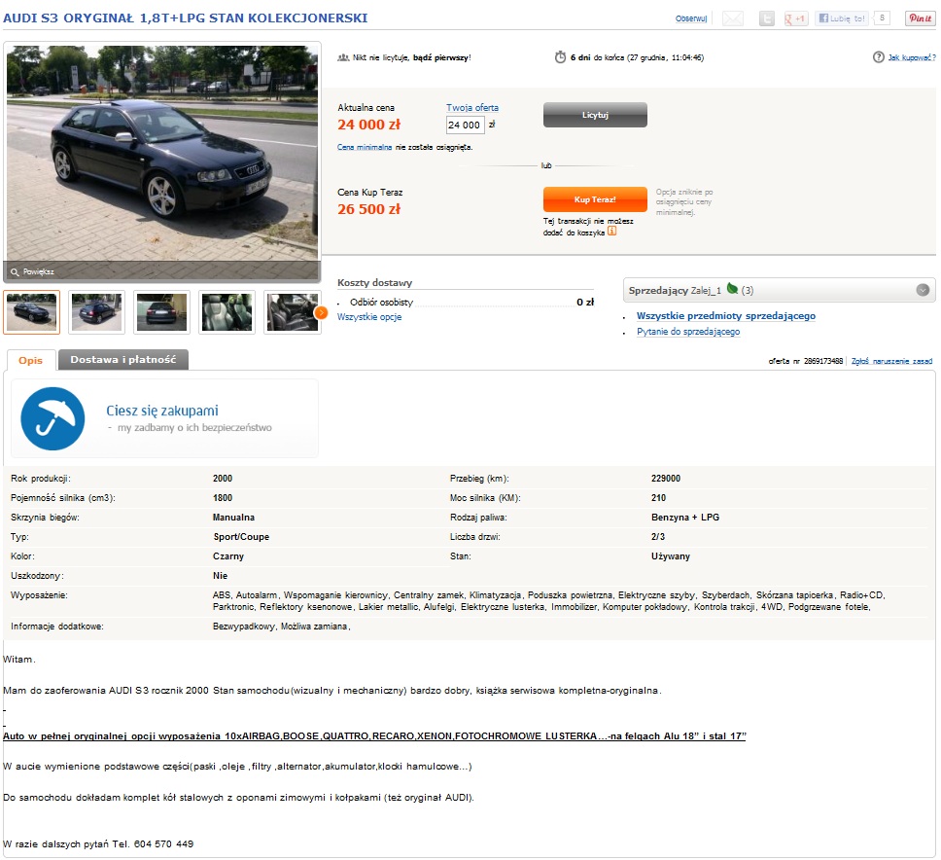The height and width of the screenshot is (860, 941).
Task: Click Zgłoś naruszenie zasad link
Action: tap(891, 361)
